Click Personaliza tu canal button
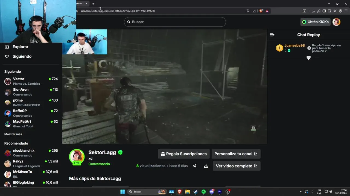The width and height of the screenshot is (350, 196). (x=236, y=154)
